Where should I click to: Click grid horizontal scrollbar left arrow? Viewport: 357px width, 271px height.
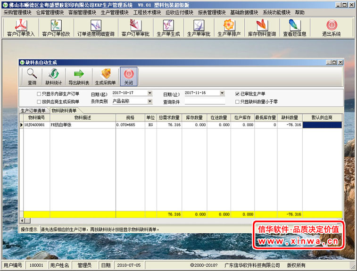coord(22,221)
